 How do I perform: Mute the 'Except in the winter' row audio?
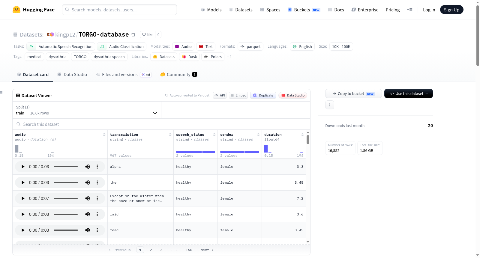(x=88, y=198)
